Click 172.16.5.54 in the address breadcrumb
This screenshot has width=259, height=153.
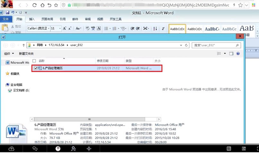56,45
